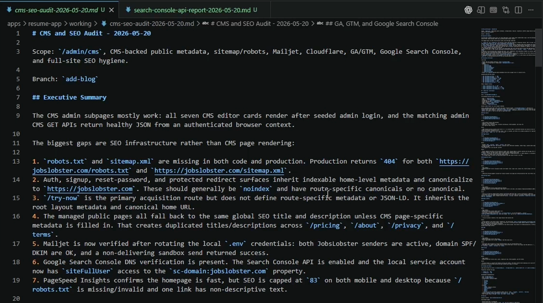
Task: Click the '`/pricing`' code text
Action: coord(324,225)
